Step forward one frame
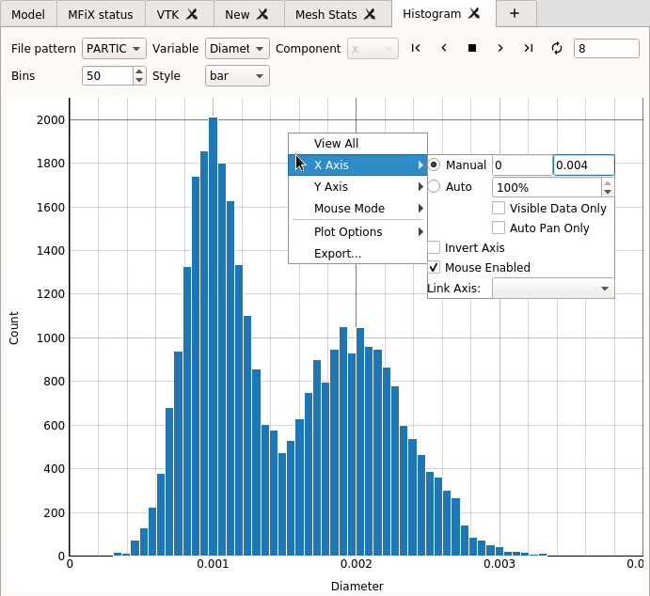Viewport: 650px width, 596px height. coord(500,48)
